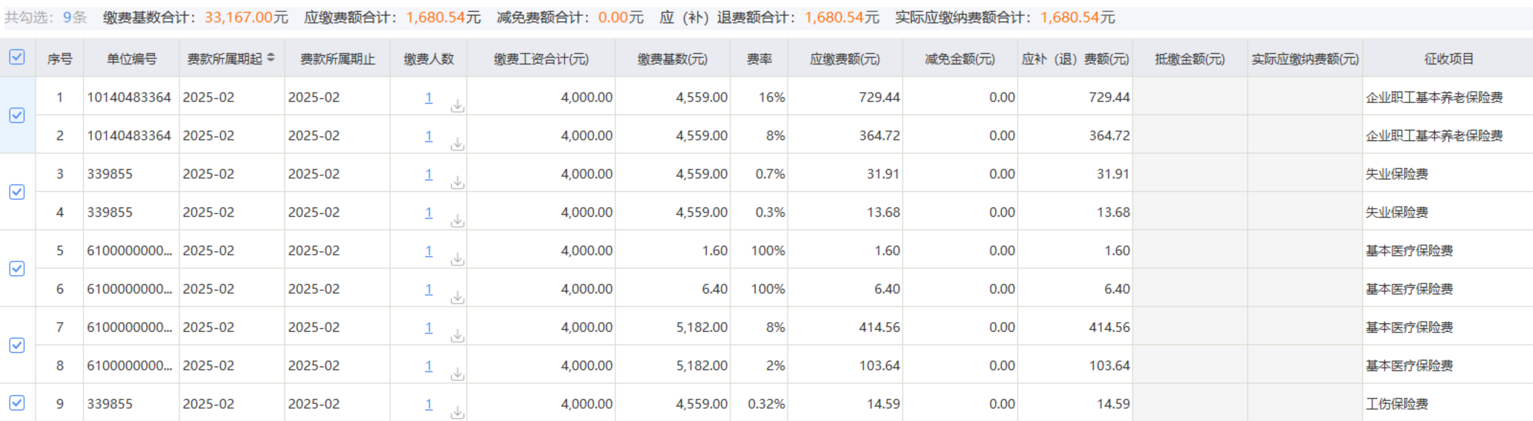
Task: Click the 费率 column header
Action: click(759, 59)
